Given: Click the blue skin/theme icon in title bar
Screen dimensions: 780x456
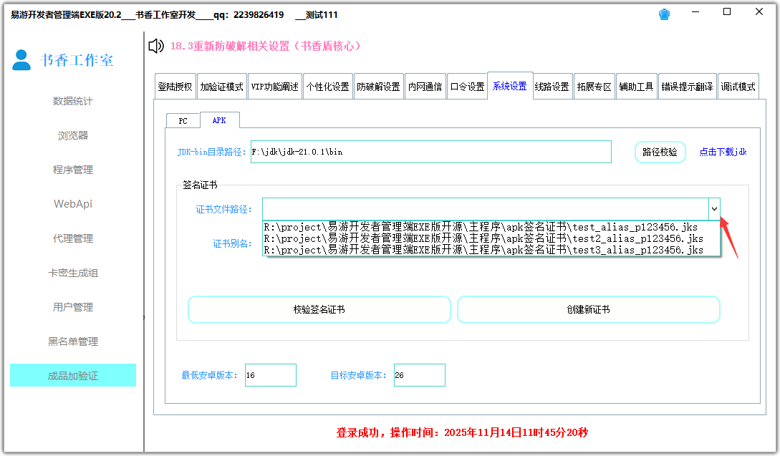Looking at the screenshot, I should tap(664, 12).
